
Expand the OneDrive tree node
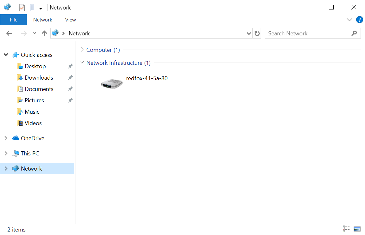[x=6, y=138]
